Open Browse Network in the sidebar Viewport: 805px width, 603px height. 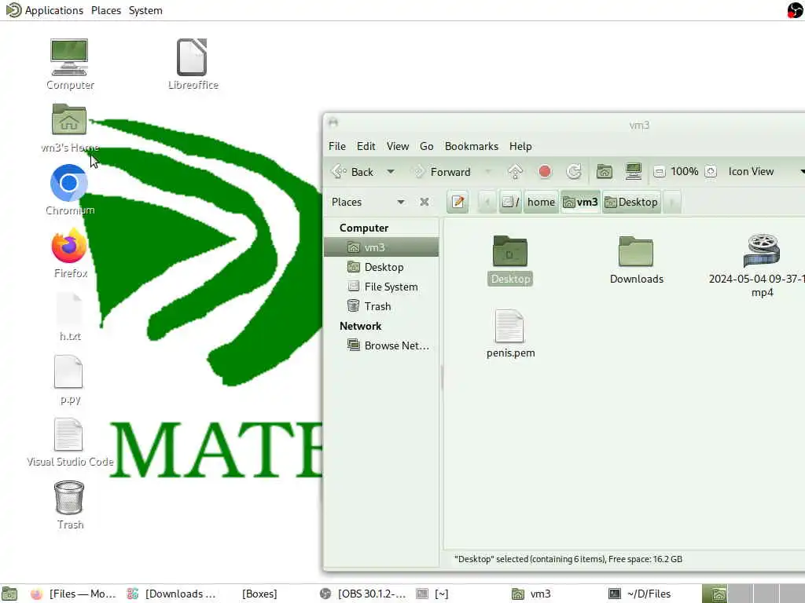click(381, 345)
